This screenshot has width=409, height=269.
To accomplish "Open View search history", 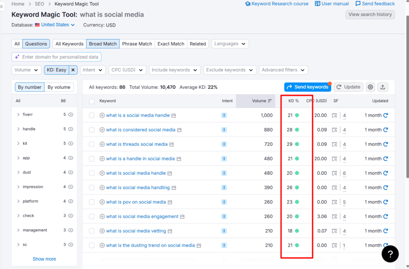I will tap(370, 15).
